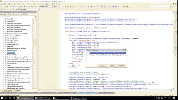Click the Undo arrow toolbar icon
The image size is (178, 100).
tap(24, 7)
